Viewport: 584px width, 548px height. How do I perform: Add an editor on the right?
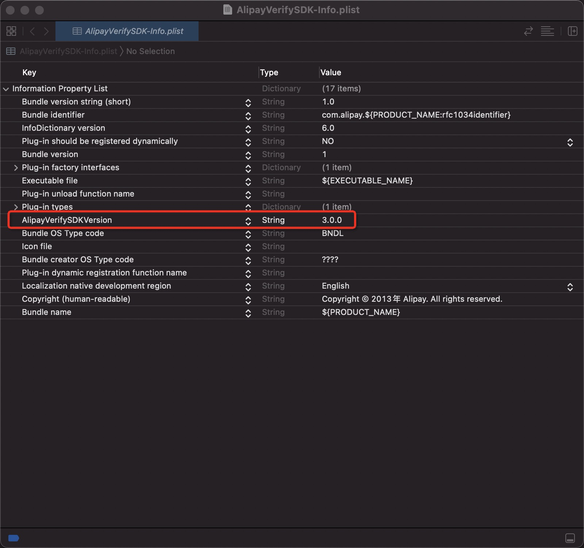(x=572, y=31)
